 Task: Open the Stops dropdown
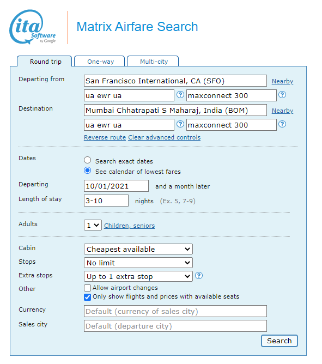pyautogui.click(x=138, y=263)
